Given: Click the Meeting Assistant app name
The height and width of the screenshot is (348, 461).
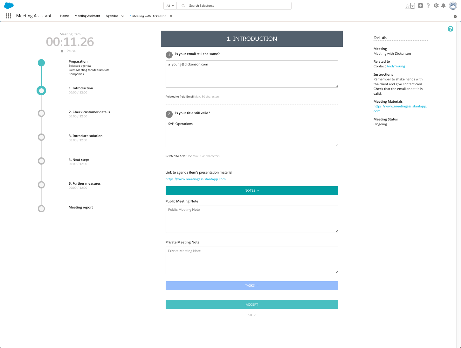Looking at the screenshot, I should (x=34, y=16).
